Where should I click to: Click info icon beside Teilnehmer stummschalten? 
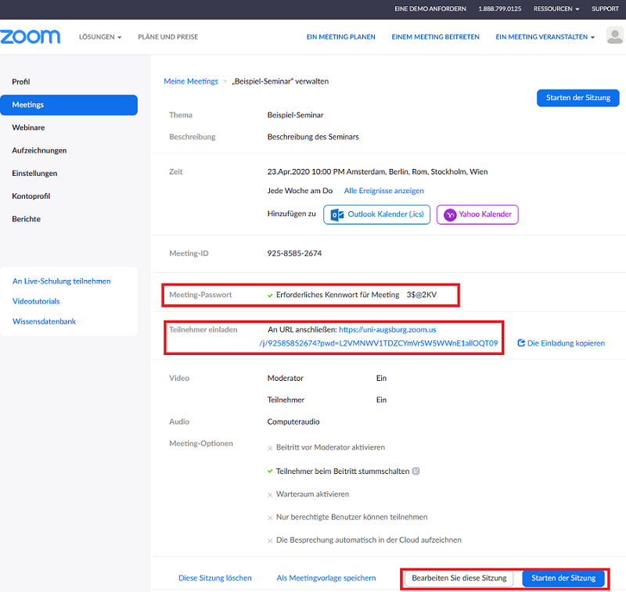[x=416, y=472]
